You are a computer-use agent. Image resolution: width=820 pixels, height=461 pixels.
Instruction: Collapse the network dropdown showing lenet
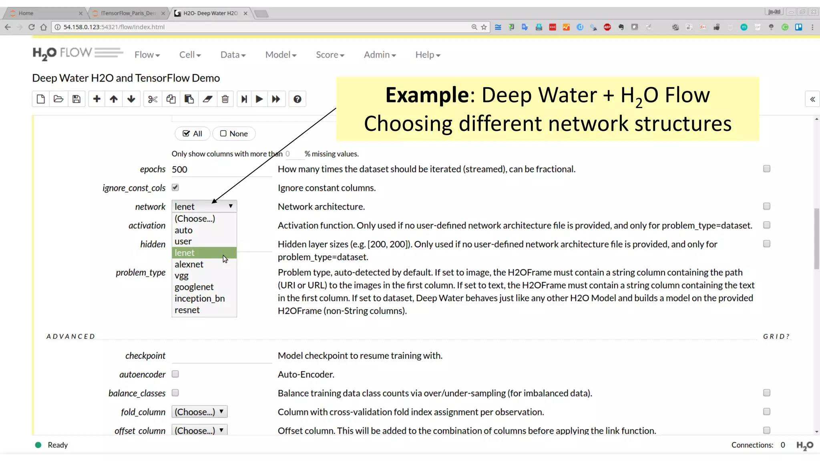pyautogui.click(x=204, y=206)
